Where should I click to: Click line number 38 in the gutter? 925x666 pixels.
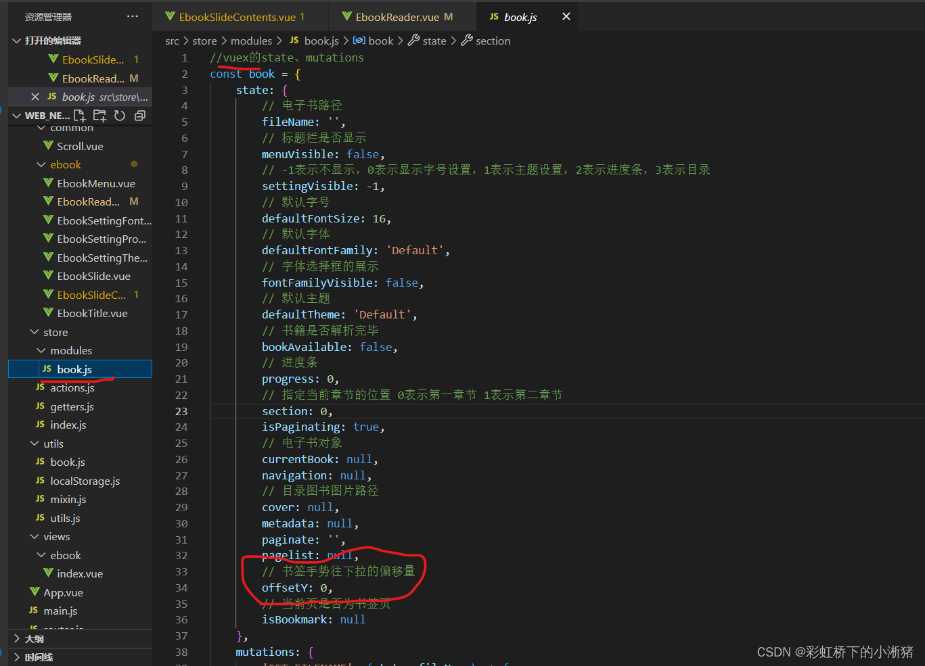[x=181, y=652]
